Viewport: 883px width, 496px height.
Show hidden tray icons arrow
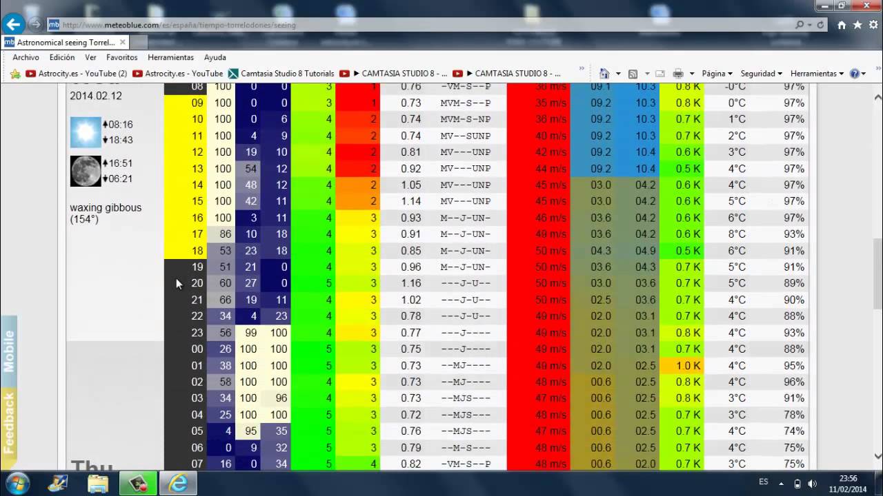(782, 484)
